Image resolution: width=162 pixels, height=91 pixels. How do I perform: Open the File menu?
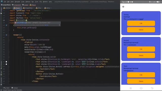[5, 2]
